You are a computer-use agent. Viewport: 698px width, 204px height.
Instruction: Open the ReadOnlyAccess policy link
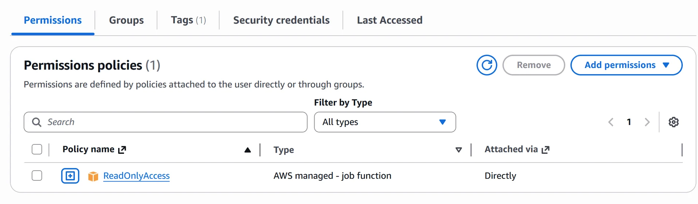136,176
